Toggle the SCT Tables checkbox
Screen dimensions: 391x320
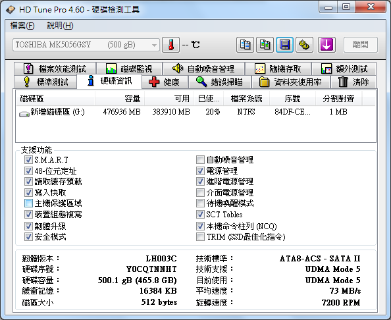(x=200, y=214)
